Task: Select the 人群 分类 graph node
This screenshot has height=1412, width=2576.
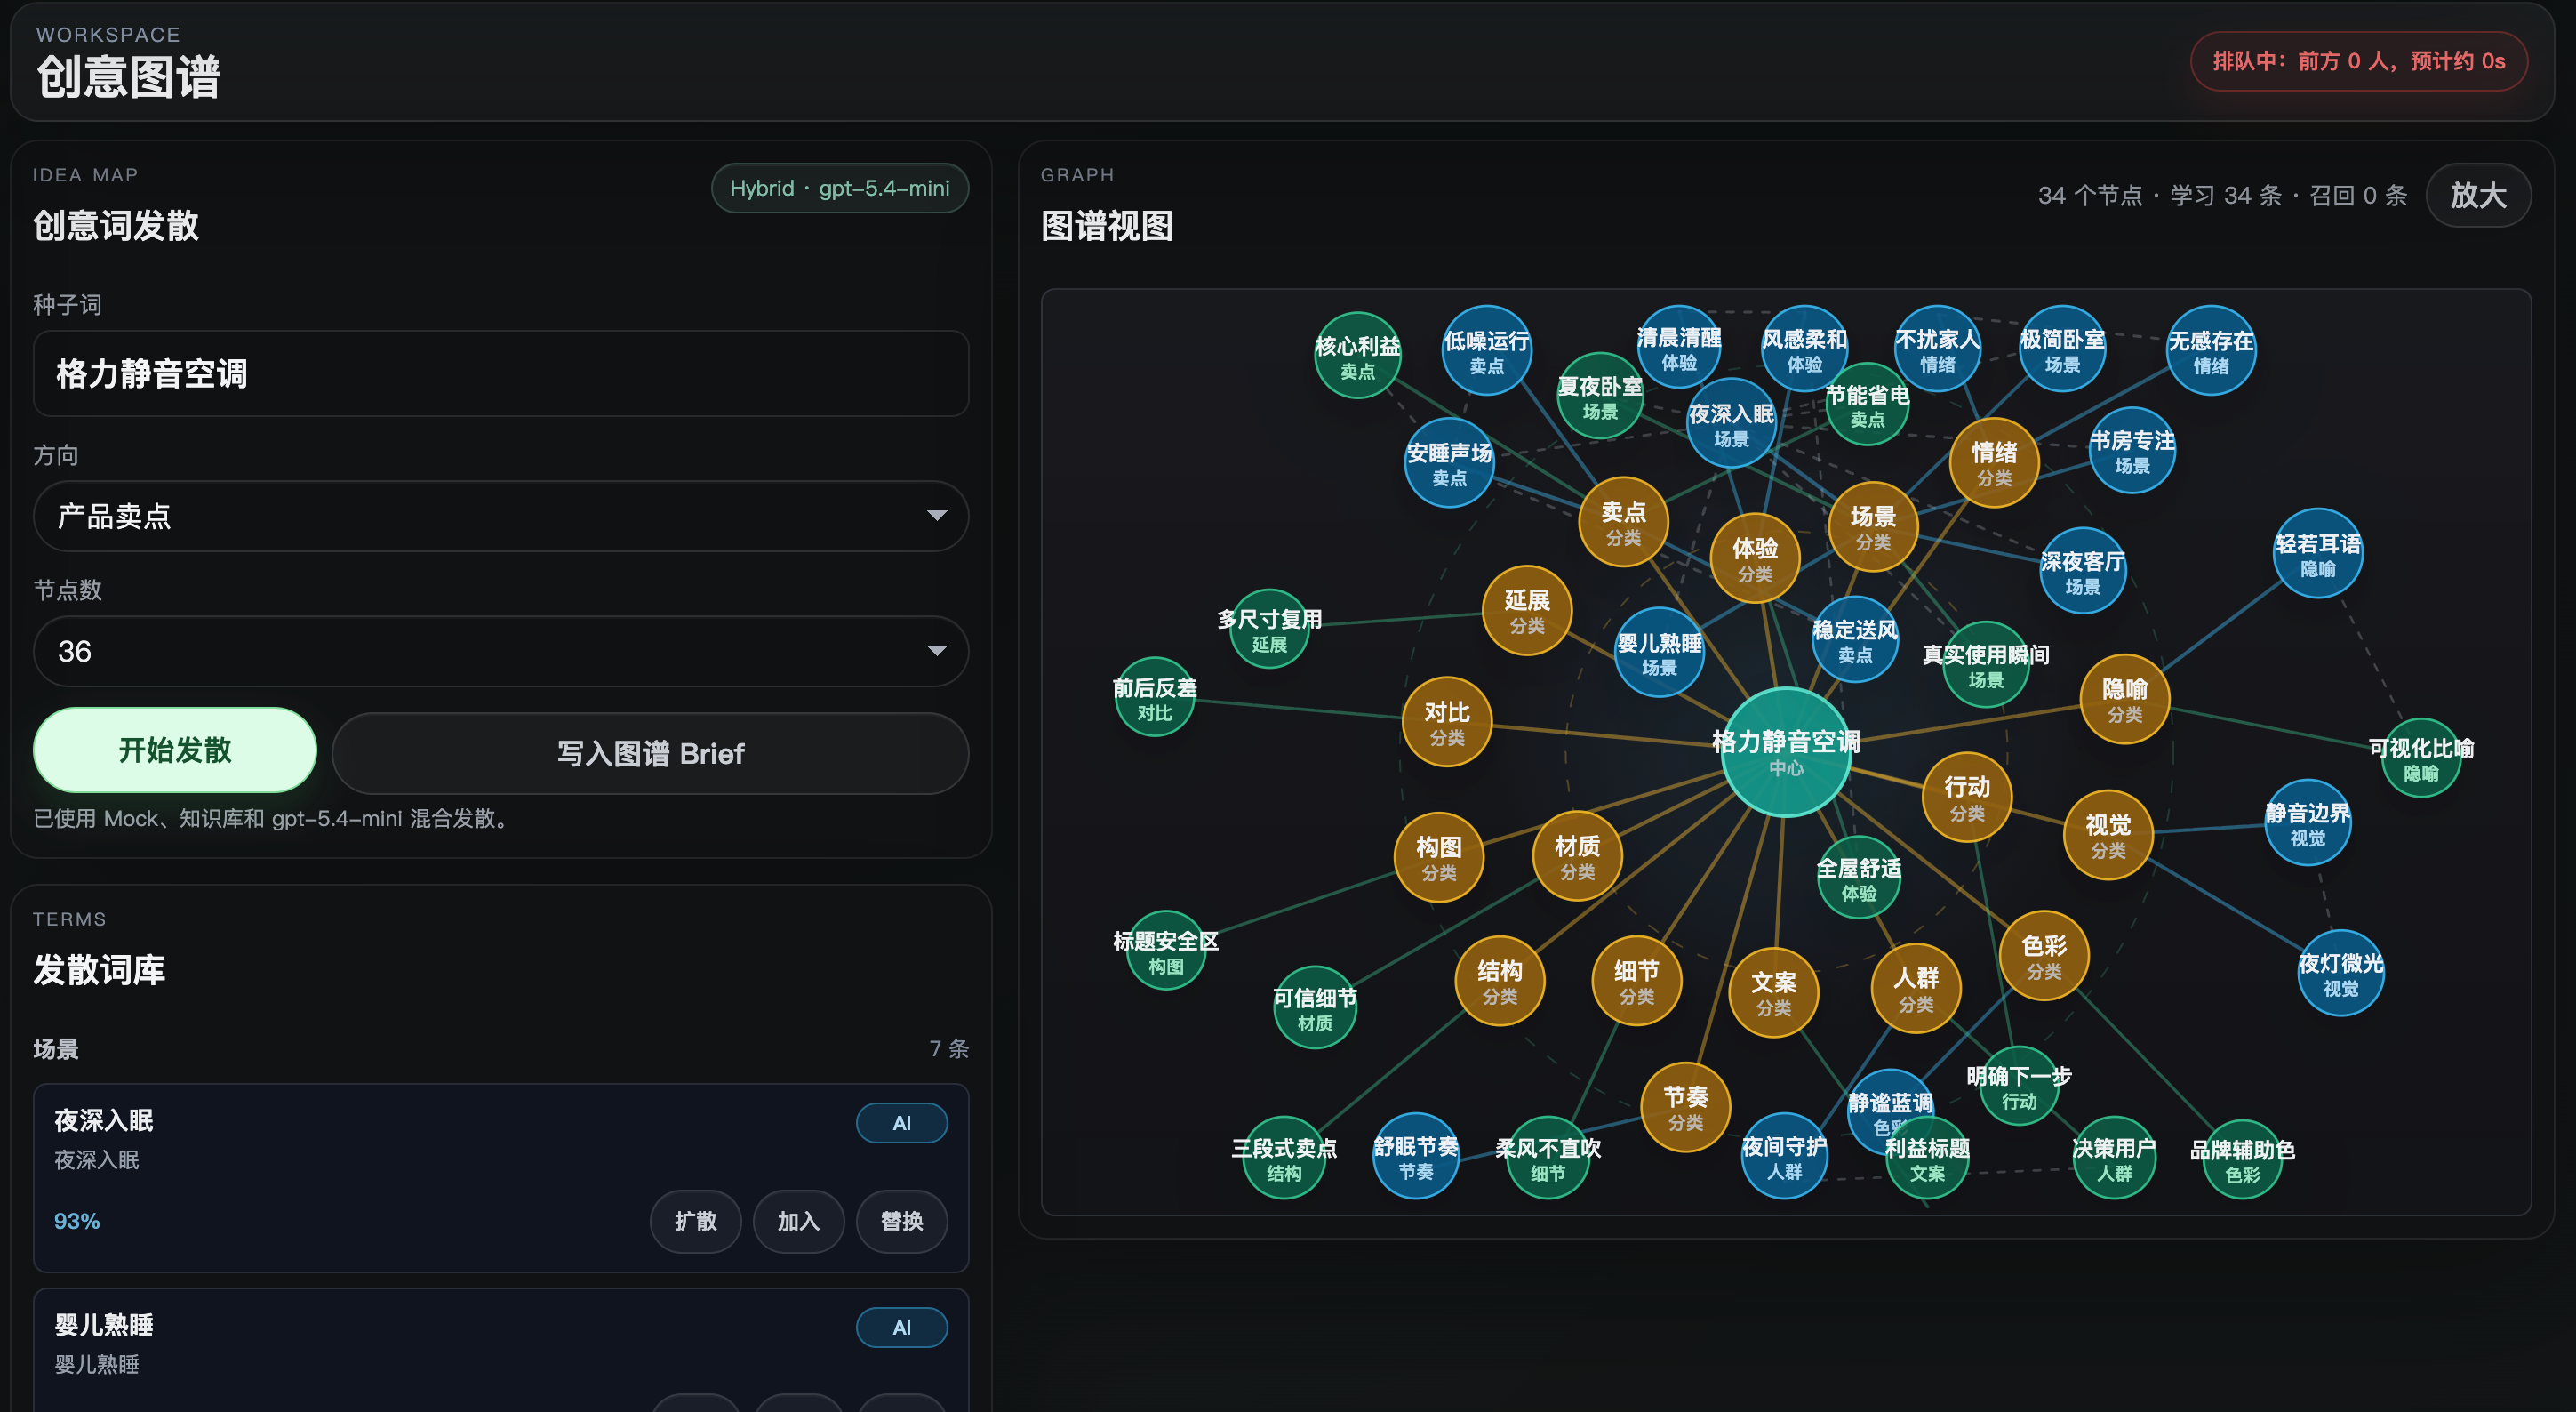Action: [1916, 988]
